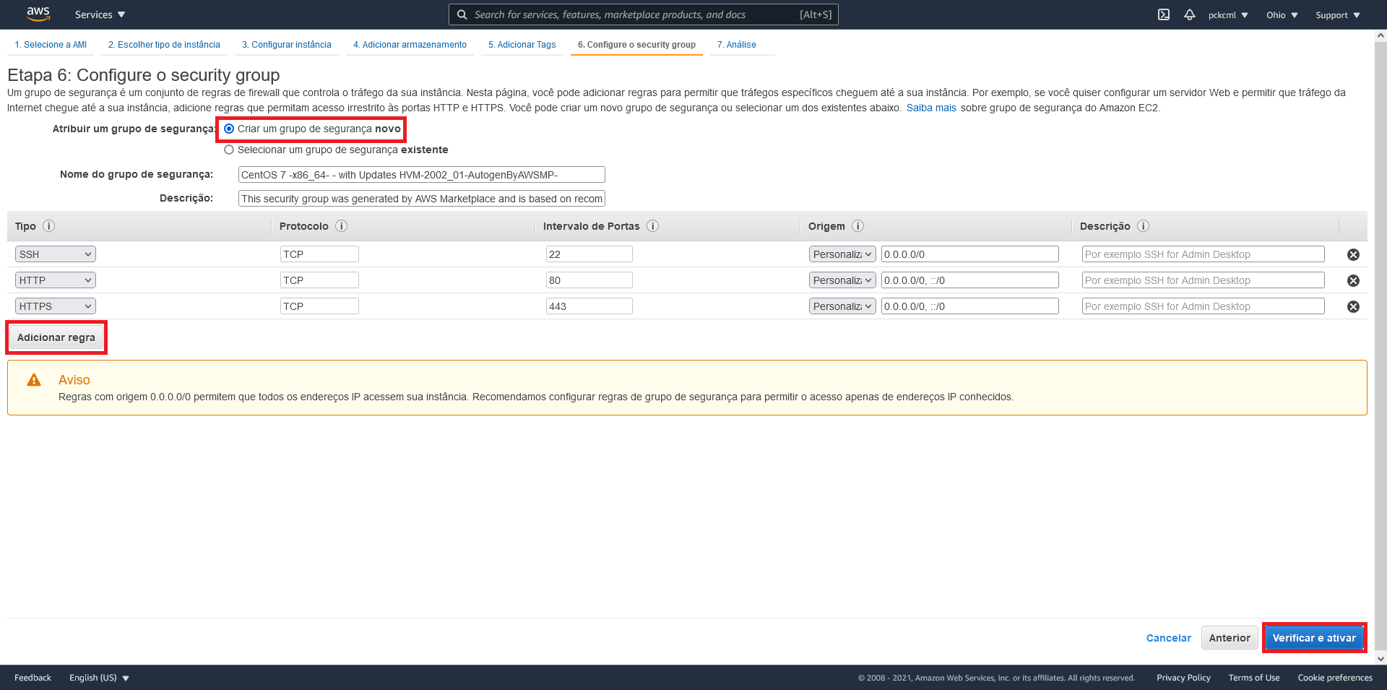Viewport: 1387px width, 690px height.
Task: Select the Criar um grupo de segurança novo option
Action: [229, 128]
